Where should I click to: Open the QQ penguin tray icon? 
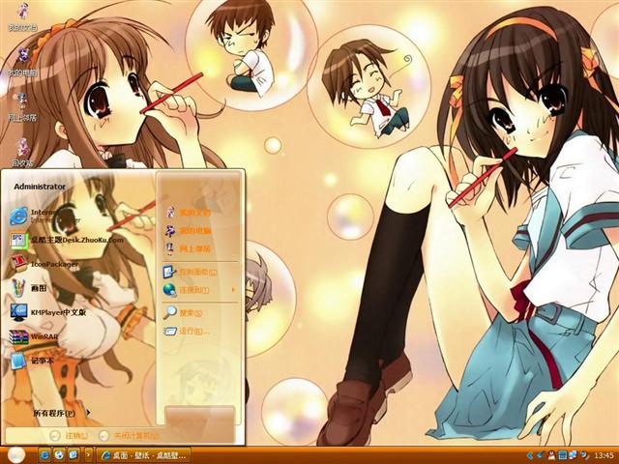click(552, 455)
